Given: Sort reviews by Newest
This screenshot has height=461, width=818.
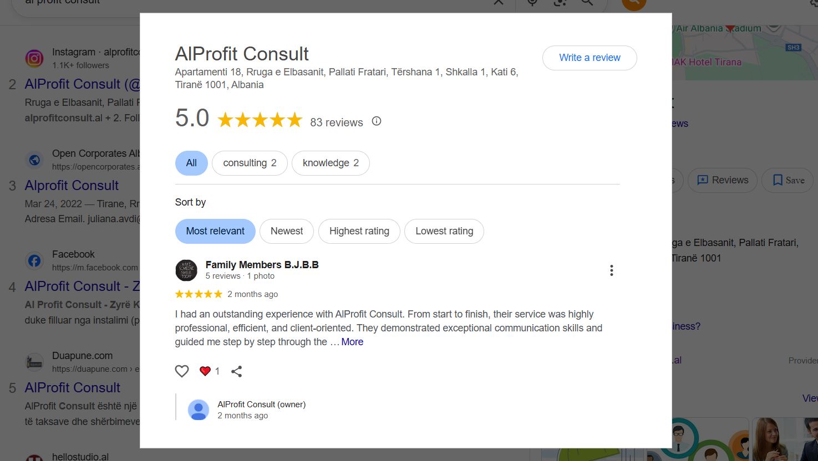Looking at the screenshot, I should [287, 231].
